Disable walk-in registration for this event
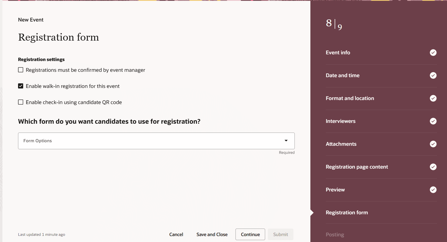This screenshot has height=242, width=447. [x=20, y=86]
